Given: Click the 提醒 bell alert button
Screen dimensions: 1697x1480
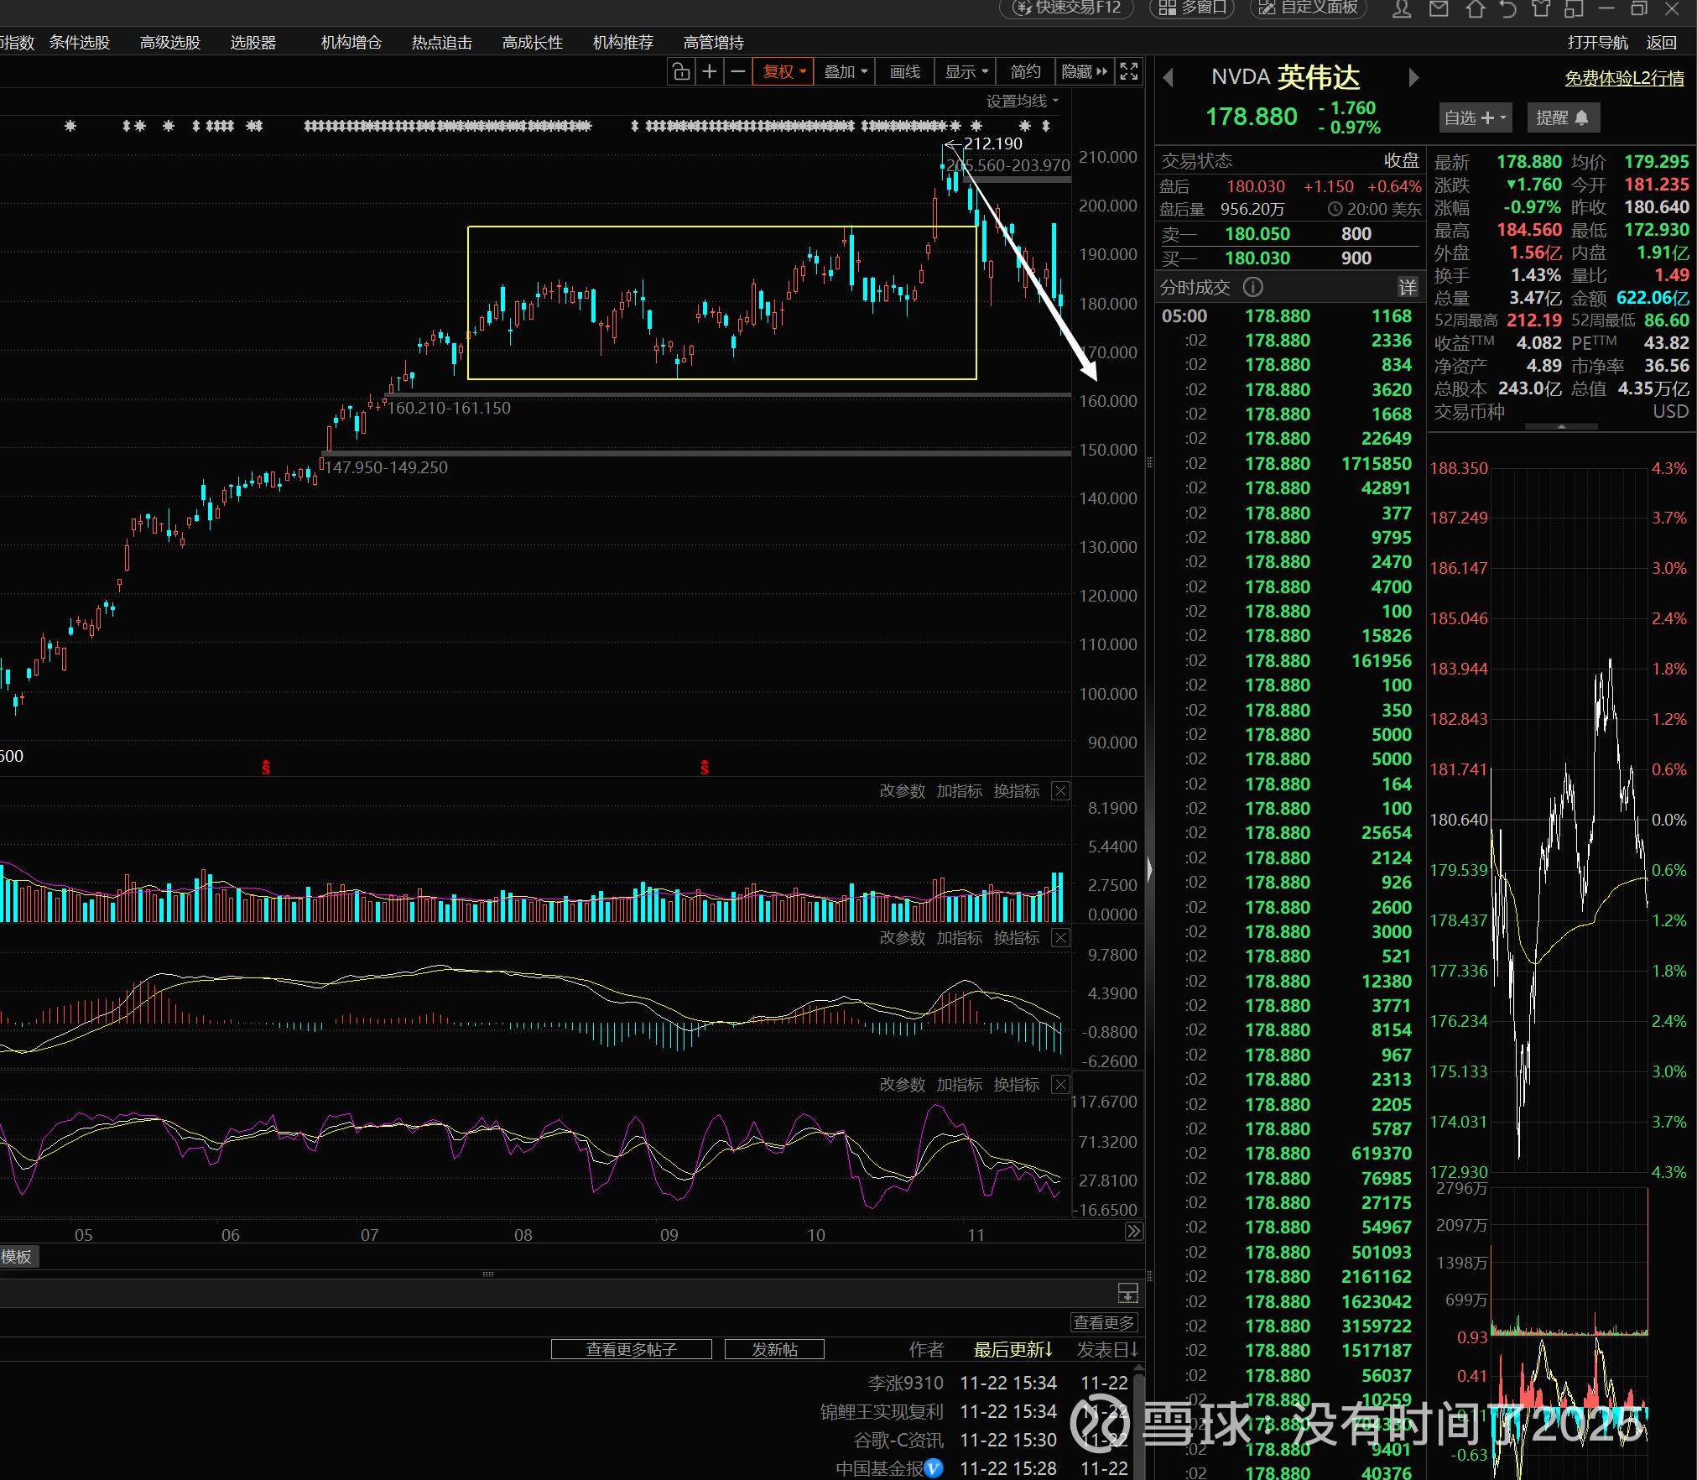Looking at the screenshot, I should [x=1562, y=117].
